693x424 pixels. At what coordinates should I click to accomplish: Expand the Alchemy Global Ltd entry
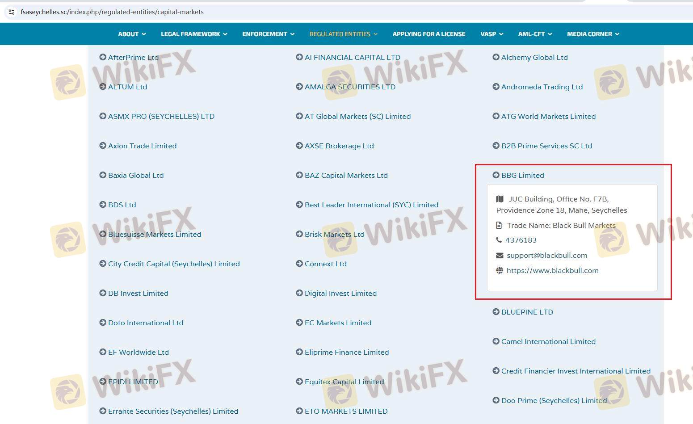[534, 57]
